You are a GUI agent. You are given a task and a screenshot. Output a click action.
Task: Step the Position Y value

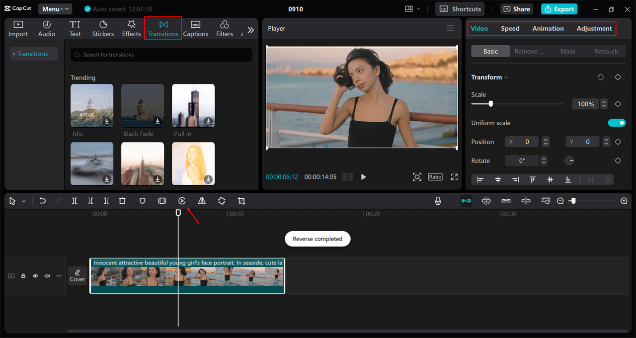[606, 142]
